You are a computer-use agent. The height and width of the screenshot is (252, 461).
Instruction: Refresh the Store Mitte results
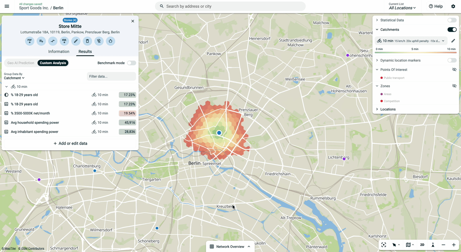pos(110,41)
